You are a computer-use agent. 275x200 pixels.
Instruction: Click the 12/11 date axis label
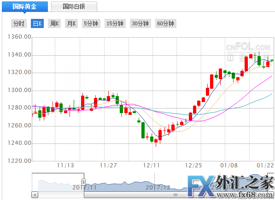coord(152,166)
